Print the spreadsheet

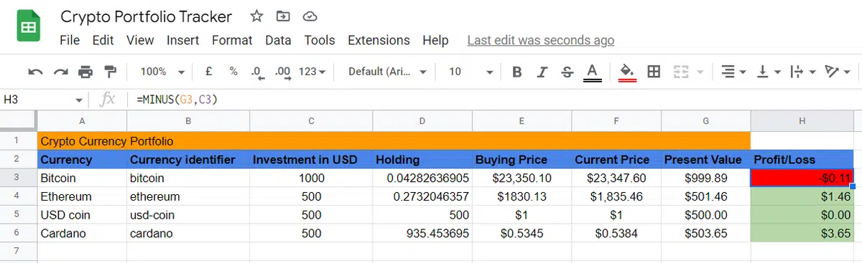pyautogui.click(x=85, y=72)
